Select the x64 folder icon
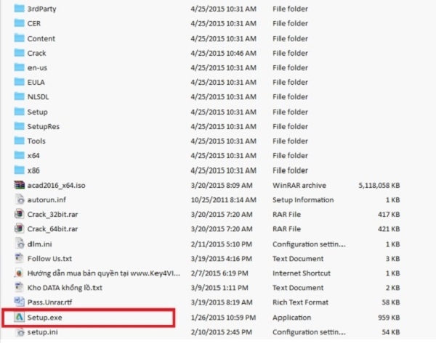This screenshot has width=436, height=343. tap(19, 155)
